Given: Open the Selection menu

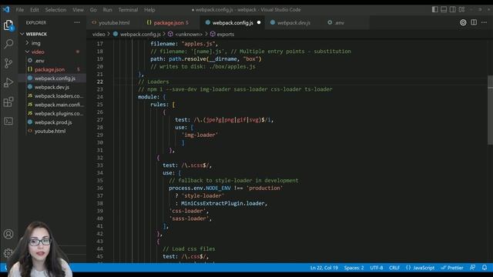Looking at the screenshot, I should [x=55, y=10].
